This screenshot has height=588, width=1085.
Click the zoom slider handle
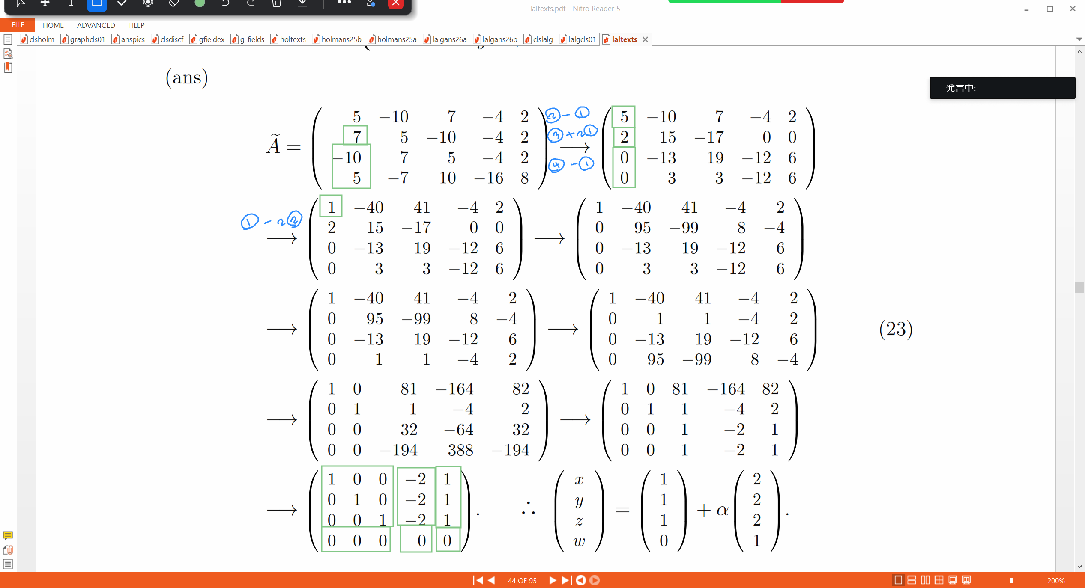[1011, 580]
